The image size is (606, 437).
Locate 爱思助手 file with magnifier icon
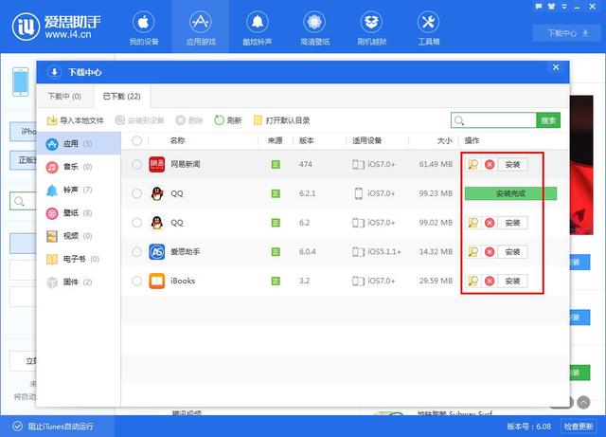click(x=473, y=252)
